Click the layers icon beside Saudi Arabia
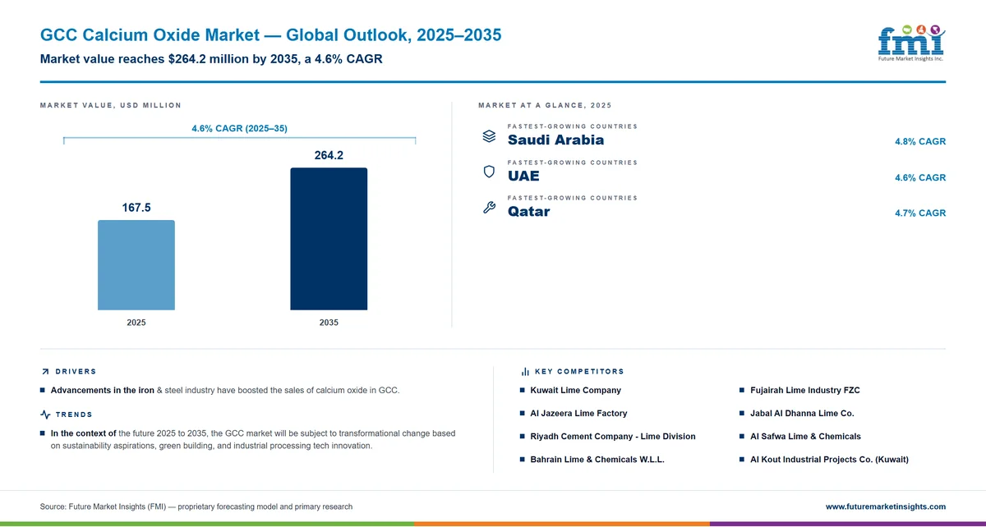986x527 pixels. coord(489,136)
